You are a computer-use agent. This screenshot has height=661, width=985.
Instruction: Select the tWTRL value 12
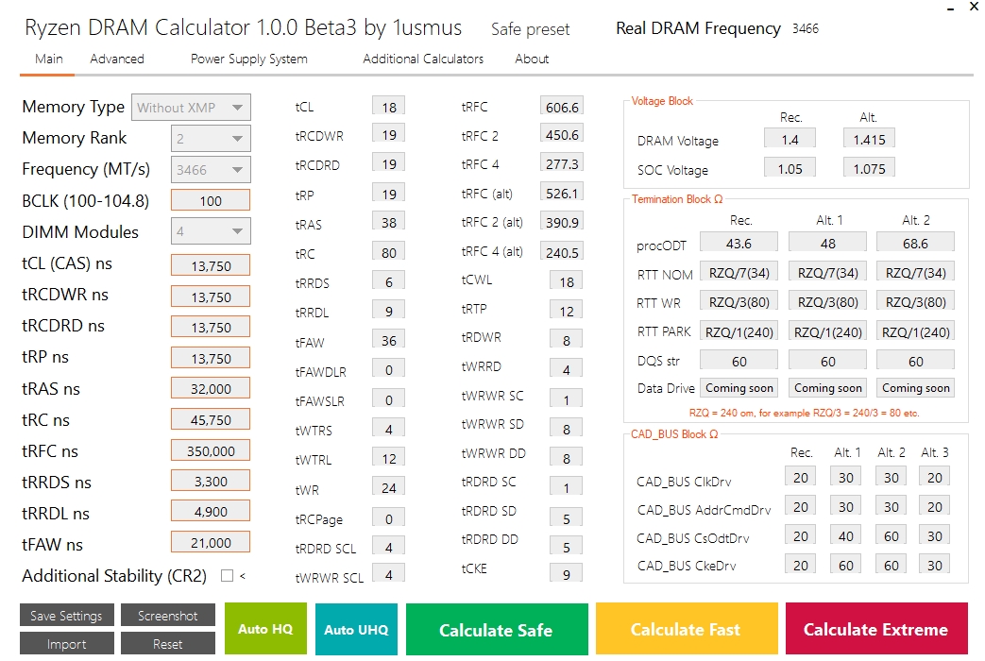pos(389,459)
